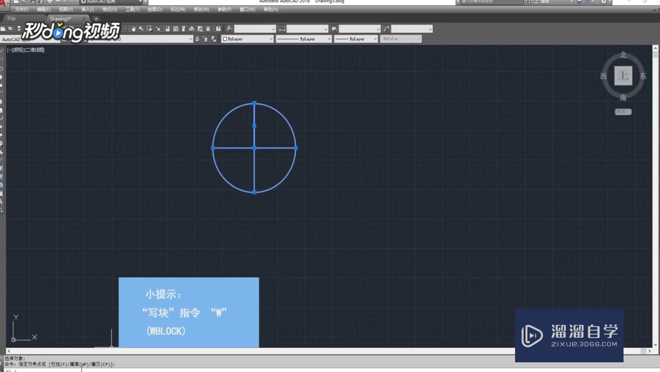The height and width of the screenshot is (372, 660).
Task: Close the Drawing5* tab
Action: [x=84, y=19]
